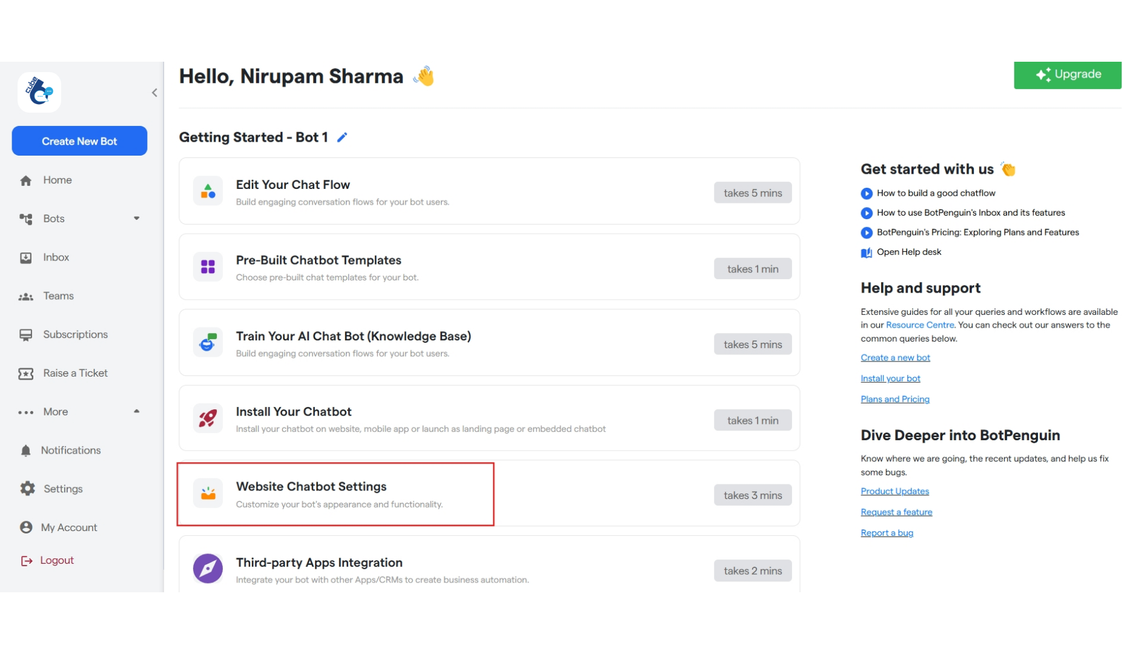
Task: Open the Inbox menu item
Action: coord(56,257)
